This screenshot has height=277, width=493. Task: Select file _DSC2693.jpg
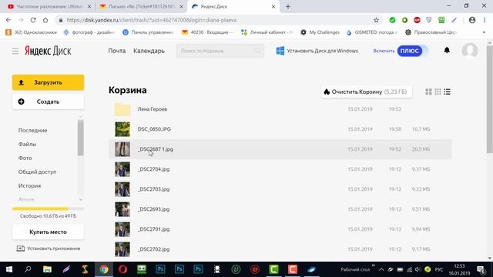pyautogui.click(x=280, y=209)
